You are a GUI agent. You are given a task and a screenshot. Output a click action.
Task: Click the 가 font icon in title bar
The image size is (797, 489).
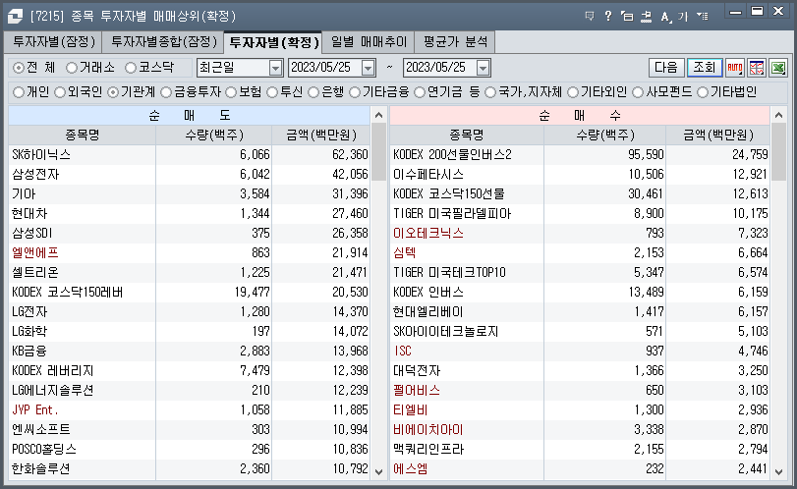pyautogui.click(x=683, y=17)
